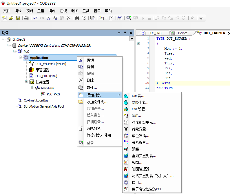Screen dimensions: 230x194
Task: Click the Print toolbar icon
Action: [x=27, y=18]
